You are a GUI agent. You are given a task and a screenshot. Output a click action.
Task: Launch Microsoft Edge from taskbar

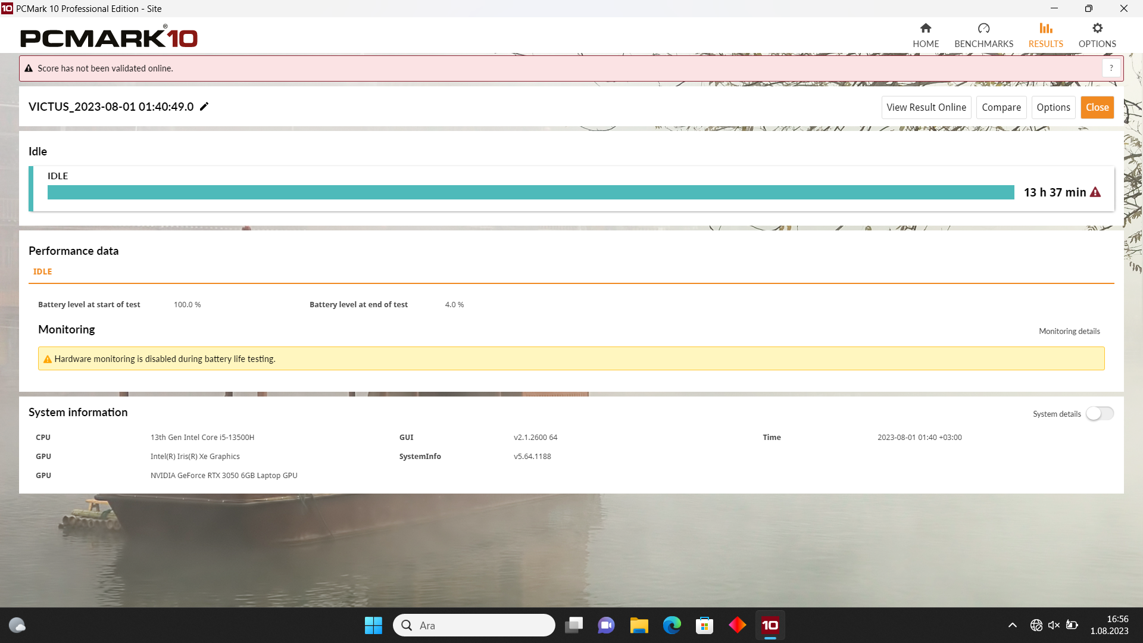(x=672, y=625)
